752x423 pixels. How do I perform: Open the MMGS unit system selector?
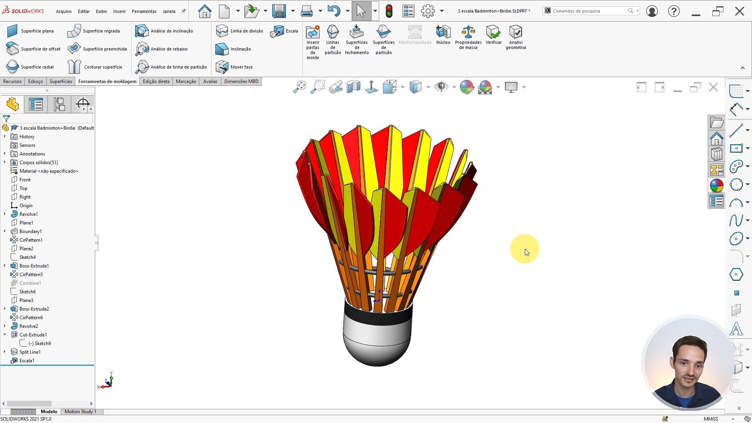click(x=711, y=419)
